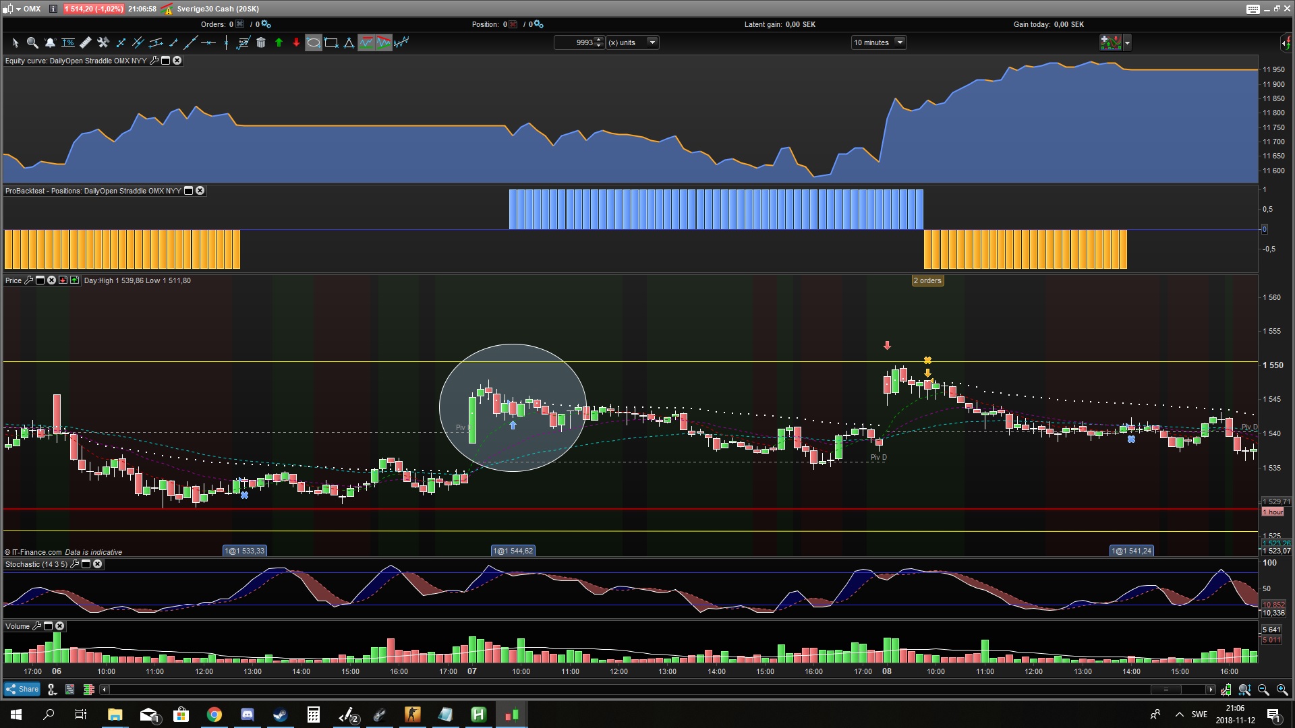Click the horizontal chart scrollbar left arrow

point(104,689)
